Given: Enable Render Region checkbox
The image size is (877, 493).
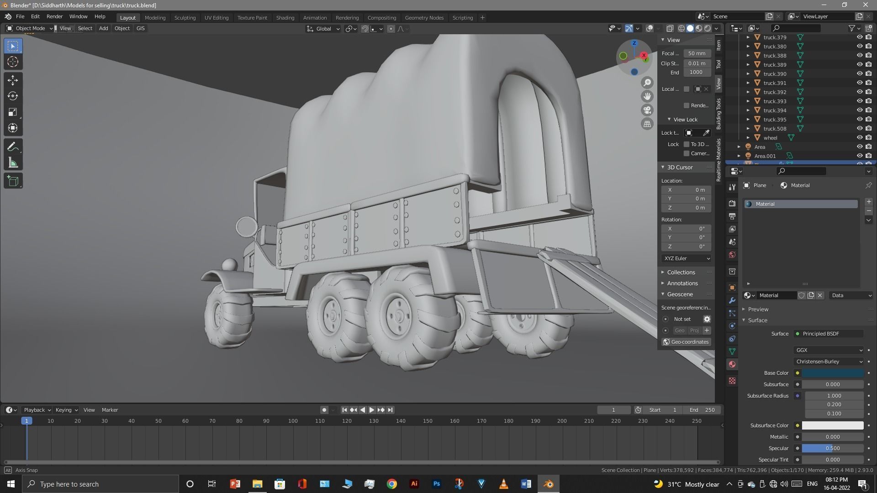Looking at the screenshot, I should pyautogui.click(x=686, y=105).
